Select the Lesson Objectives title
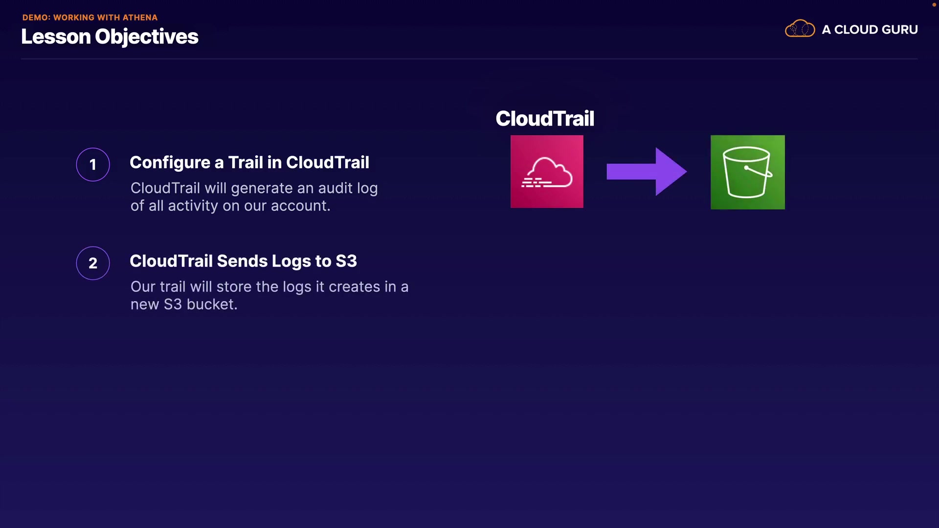 [110, 37]
